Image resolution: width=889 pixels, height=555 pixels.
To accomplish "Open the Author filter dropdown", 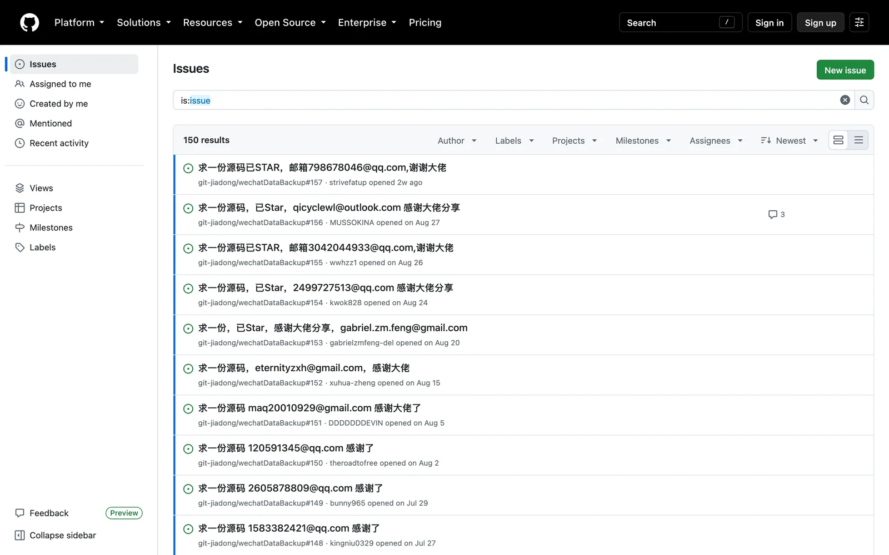I will point(457,141).
